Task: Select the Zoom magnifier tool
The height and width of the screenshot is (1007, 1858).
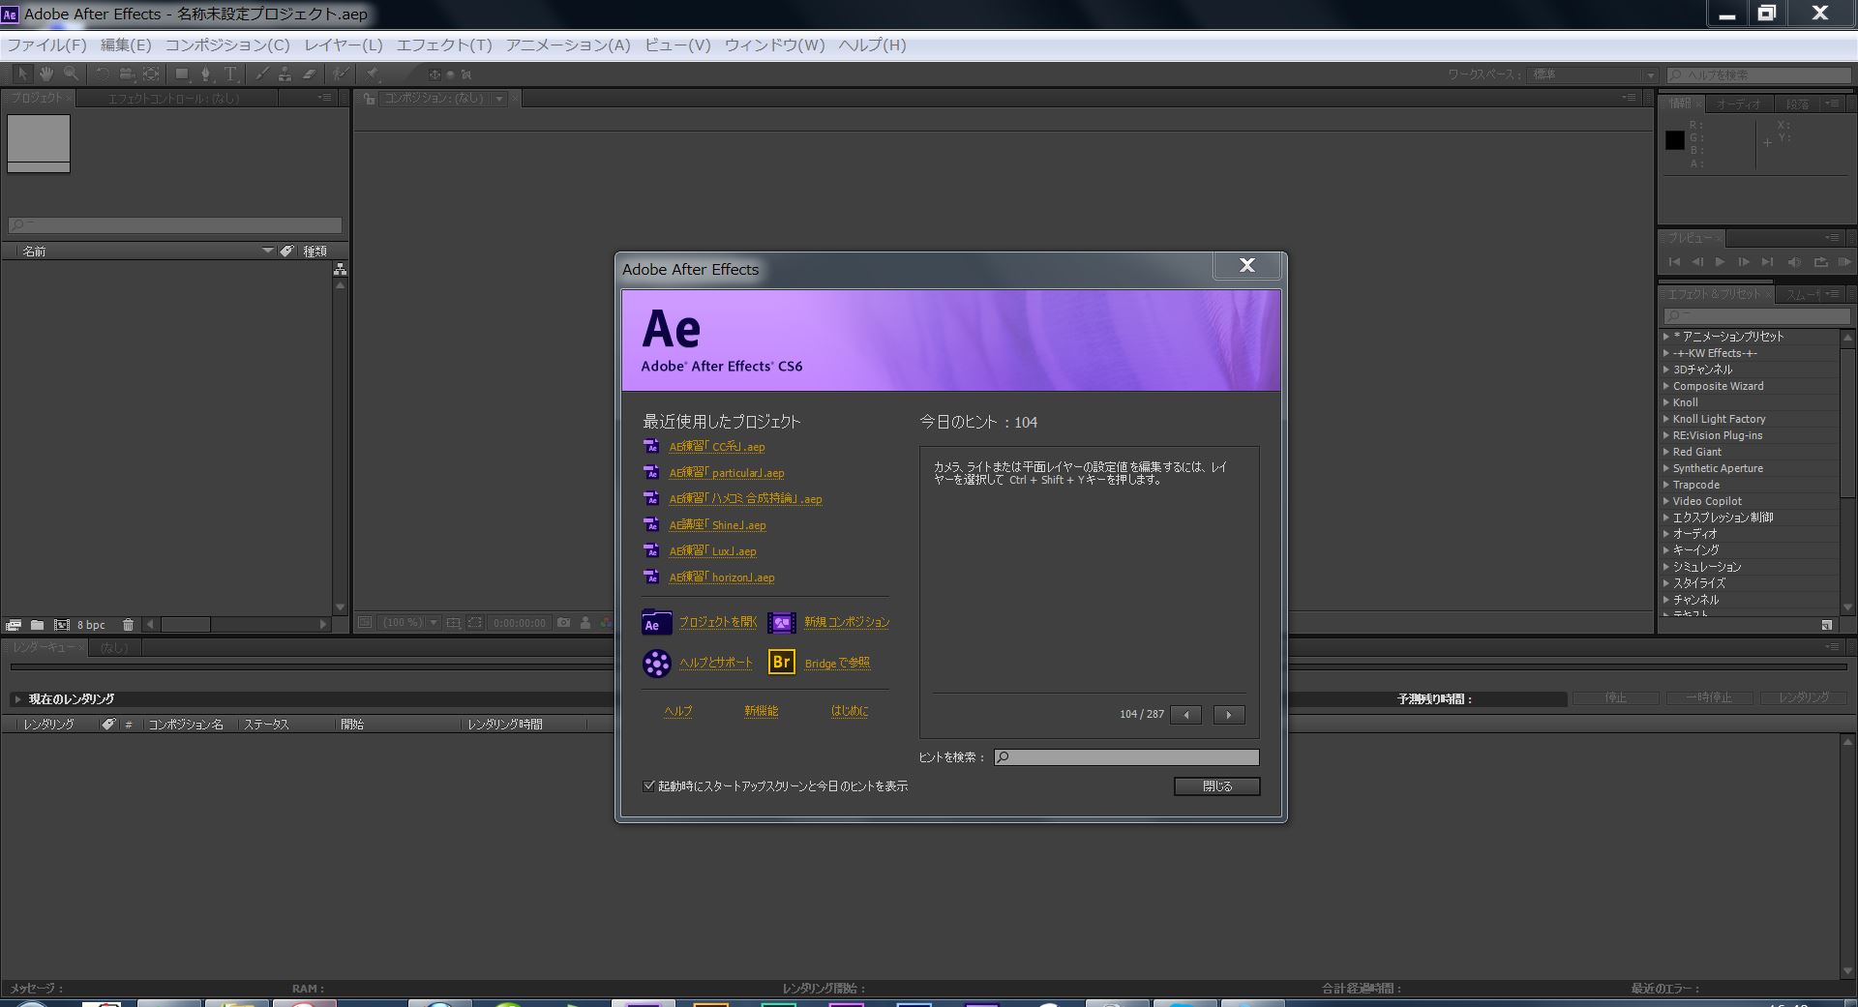Action: point(71,74)
